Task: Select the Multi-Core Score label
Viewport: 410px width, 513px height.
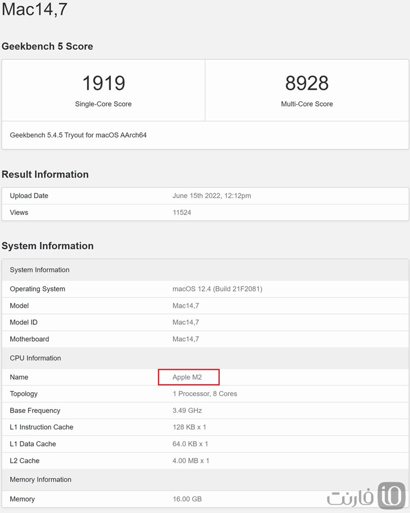Action: 307,104
